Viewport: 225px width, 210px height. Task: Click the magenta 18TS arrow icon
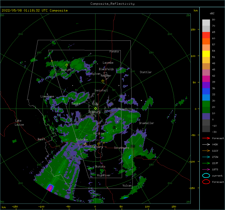click(x=206, y=170)
